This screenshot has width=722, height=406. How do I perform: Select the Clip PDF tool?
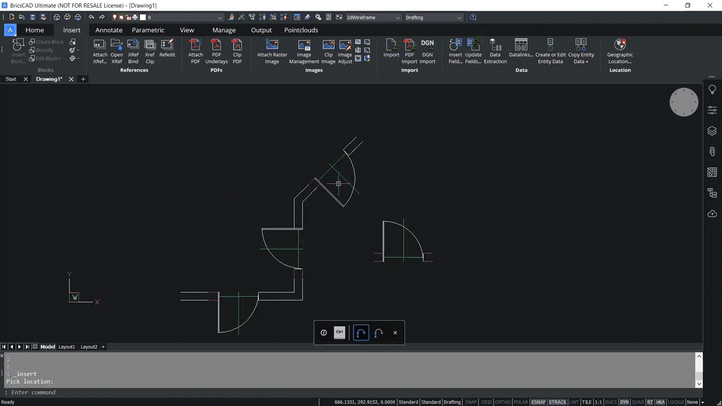click(237, 51)
